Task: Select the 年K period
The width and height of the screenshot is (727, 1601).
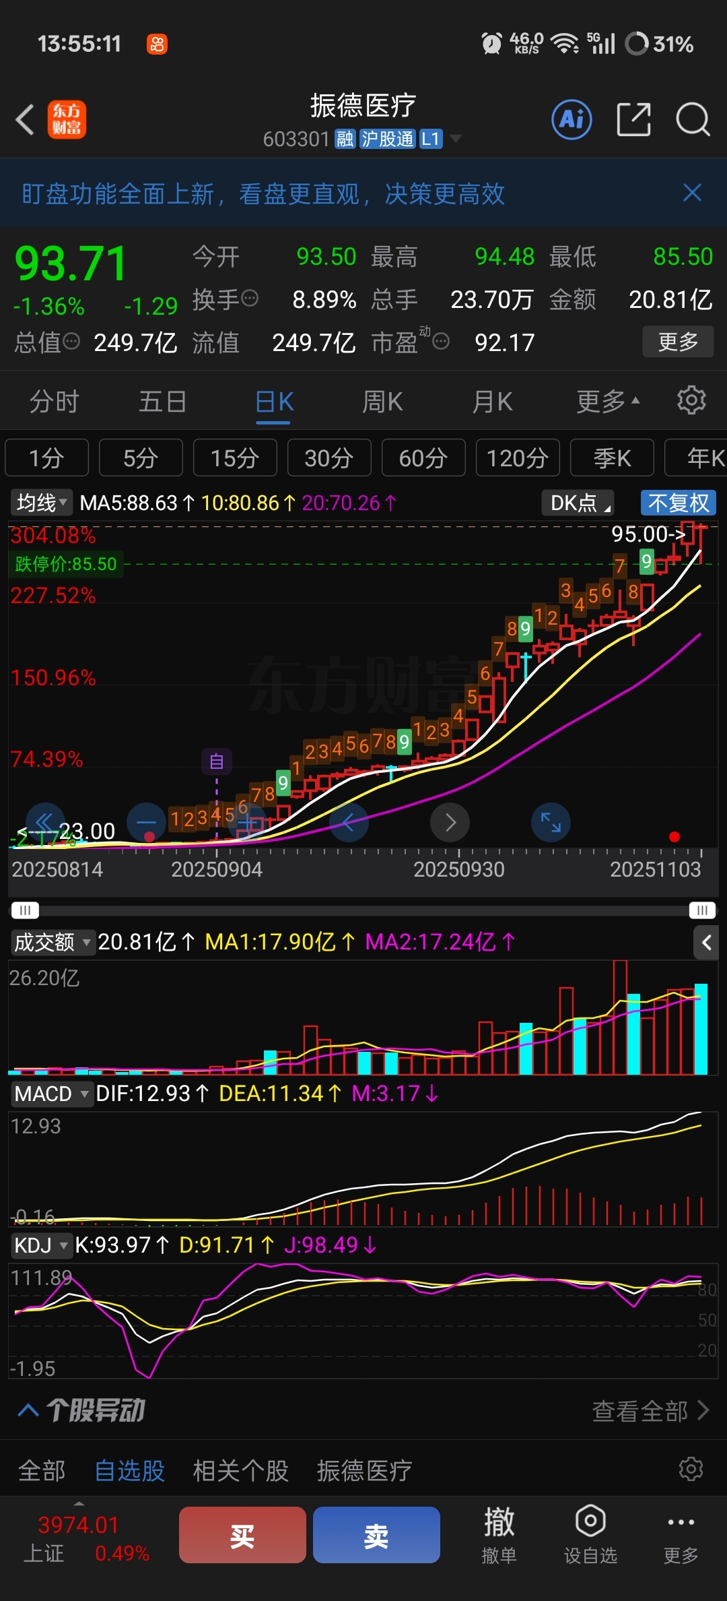Action: (x=696, y=458)
